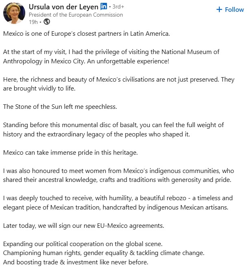This screenshot has height=268, width=247.
Task: Click the 'new EU-Mexico agreements' sentence
Action: point(83,226)
